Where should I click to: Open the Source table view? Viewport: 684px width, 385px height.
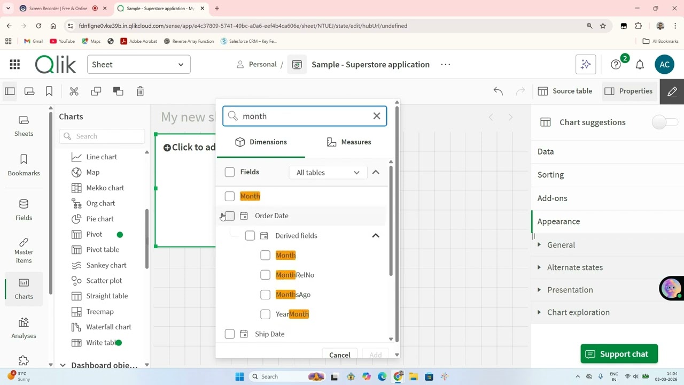click(565, 91)
